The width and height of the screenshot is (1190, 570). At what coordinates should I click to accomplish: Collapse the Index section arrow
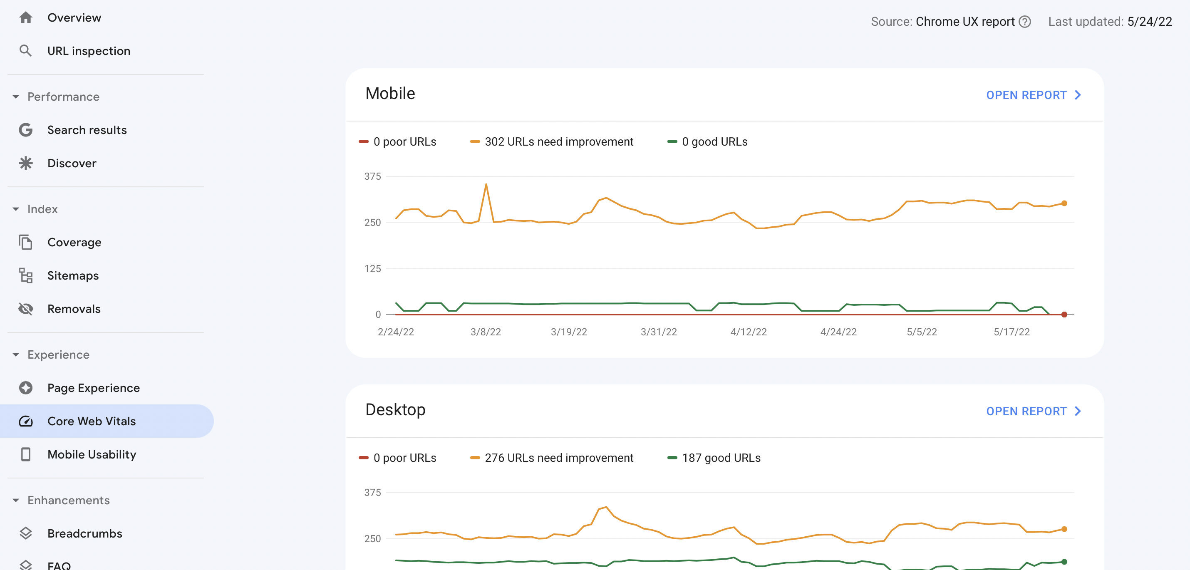[x=16, y=209]
